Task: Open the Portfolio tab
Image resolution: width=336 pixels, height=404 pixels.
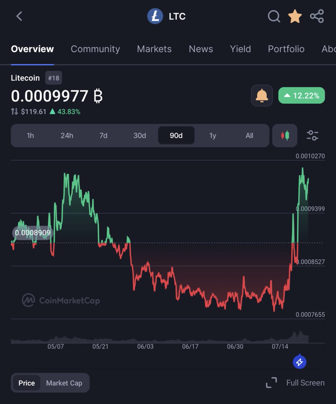Action: 286,49
